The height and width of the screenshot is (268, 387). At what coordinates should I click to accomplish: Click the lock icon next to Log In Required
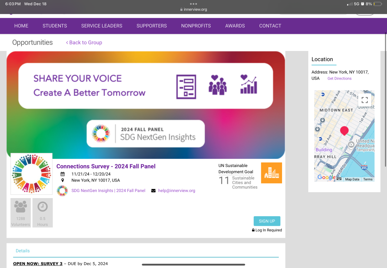253,230
